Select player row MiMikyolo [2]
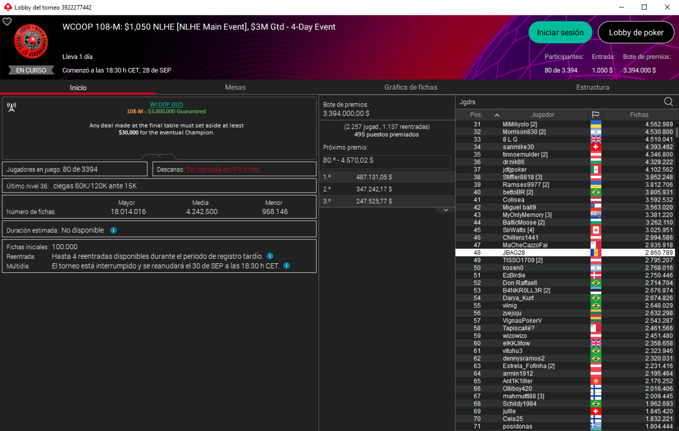Screen dimensions: 679x431 point(566,124)
